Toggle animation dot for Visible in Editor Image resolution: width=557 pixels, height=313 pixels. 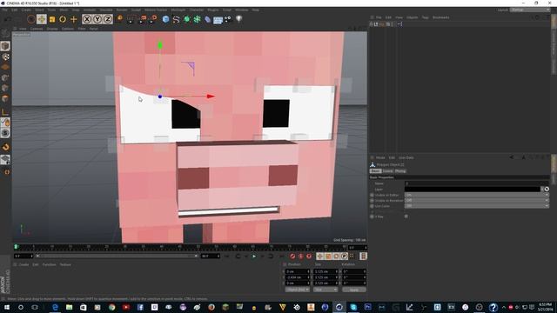coord(372,195)
